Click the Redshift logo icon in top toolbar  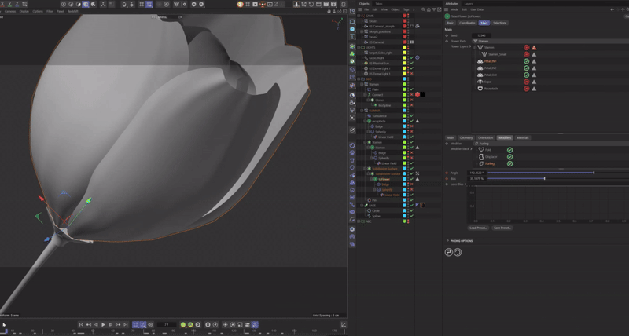click(241, 5)
